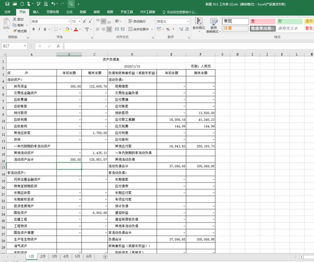Apply the 差 cell style
Screen dimensions: 314x262
tap(262, 21)
